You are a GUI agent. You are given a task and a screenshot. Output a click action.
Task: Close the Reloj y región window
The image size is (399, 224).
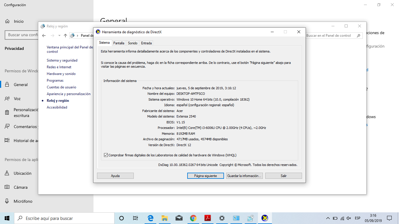click(x=360, y=26)
